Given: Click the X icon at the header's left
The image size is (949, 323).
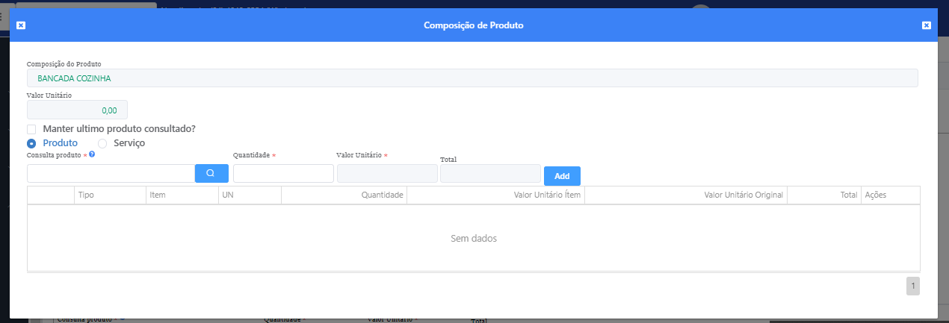Looking at the screenshot, I should (21, 25).
